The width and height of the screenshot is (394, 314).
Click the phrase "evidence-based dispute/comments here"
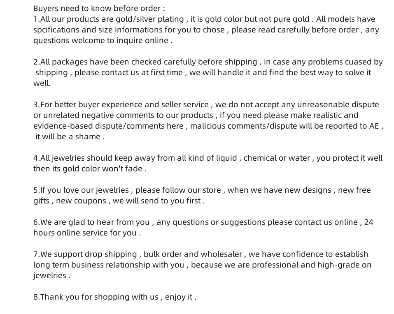tap(108, 126)
